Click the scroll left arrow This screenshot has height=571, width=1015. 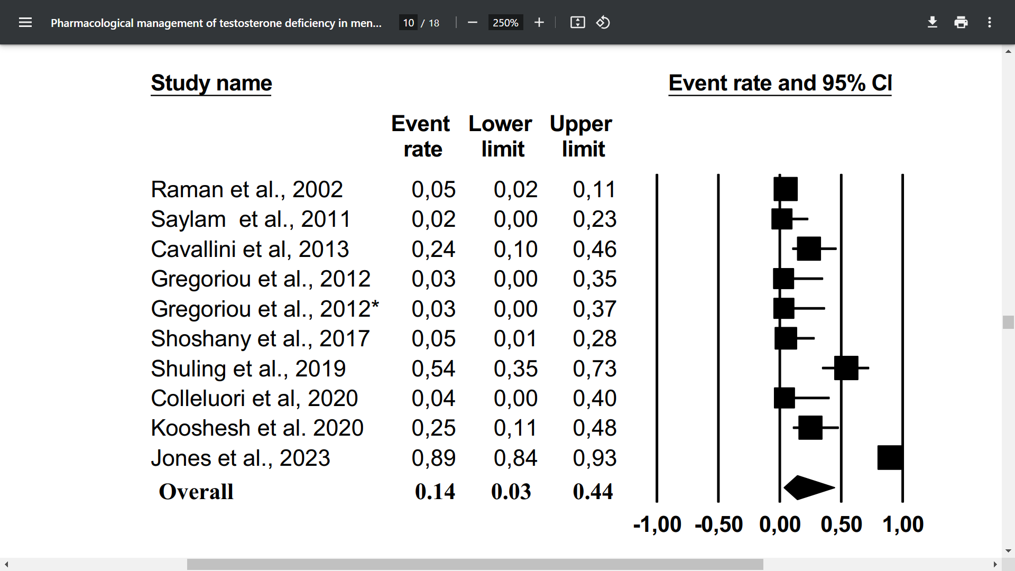point(6,565)
